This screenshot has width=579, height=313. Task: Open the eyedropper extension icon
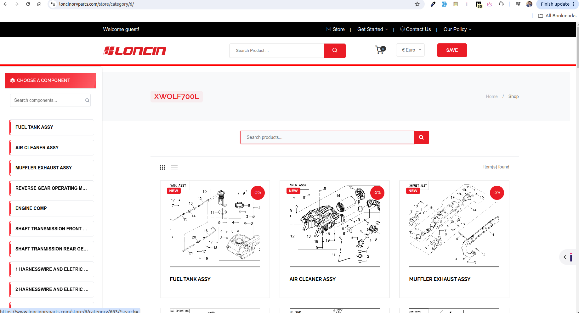(433, 4)
